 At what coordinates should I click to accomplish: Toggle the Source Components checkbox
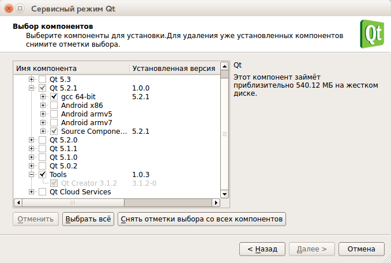[x=54, y=131]
